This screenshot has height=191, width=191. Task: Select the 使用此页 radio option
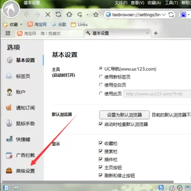101,93
